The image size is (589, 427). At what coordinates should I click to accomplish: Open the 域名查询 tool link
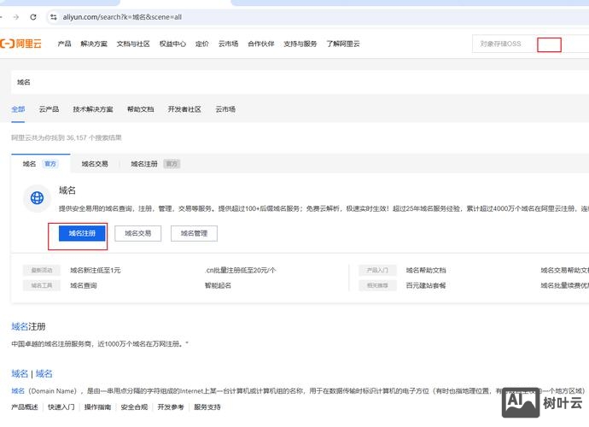click(x=84, y=286)
